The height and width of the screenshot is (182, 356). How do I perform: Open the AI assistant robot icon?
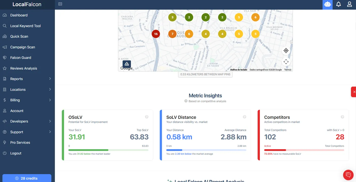click(x=328, y=4)
